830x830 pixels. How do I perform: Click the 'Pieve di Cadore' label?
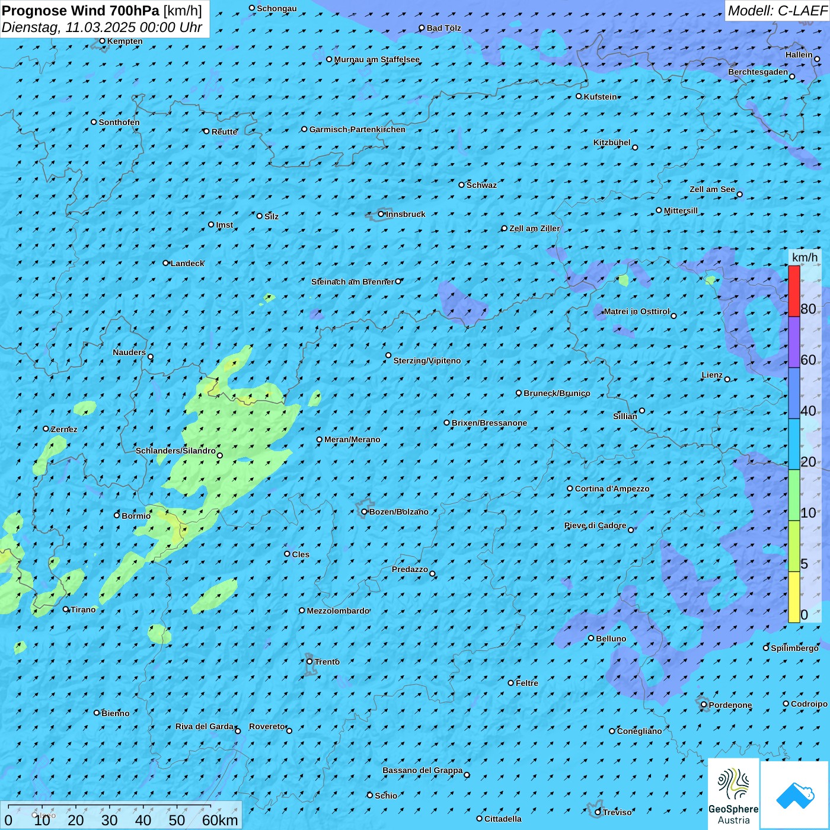595,525
